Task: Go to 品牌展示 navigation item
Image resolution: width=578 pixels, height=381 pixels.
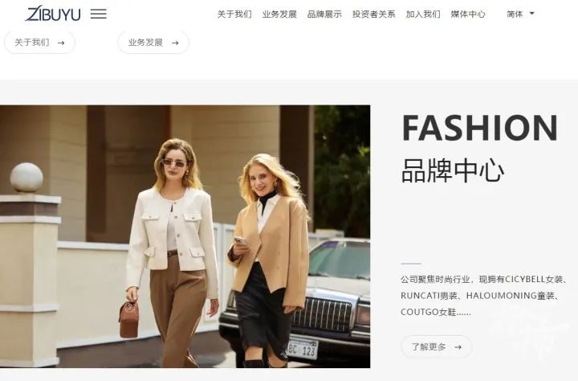Action: pos(324,14)
